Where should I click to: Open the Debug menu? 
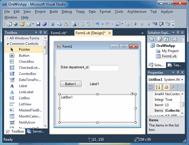click(67, 12)
